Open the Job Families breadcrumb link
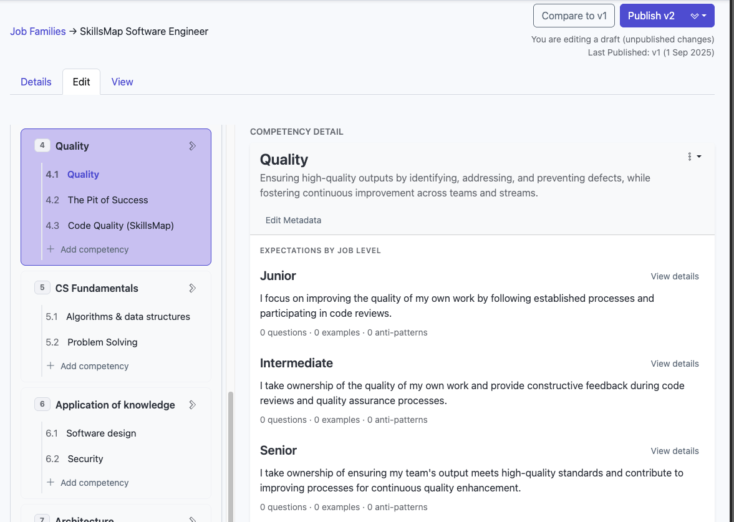 pyautogui.click(x=38, y=31)
